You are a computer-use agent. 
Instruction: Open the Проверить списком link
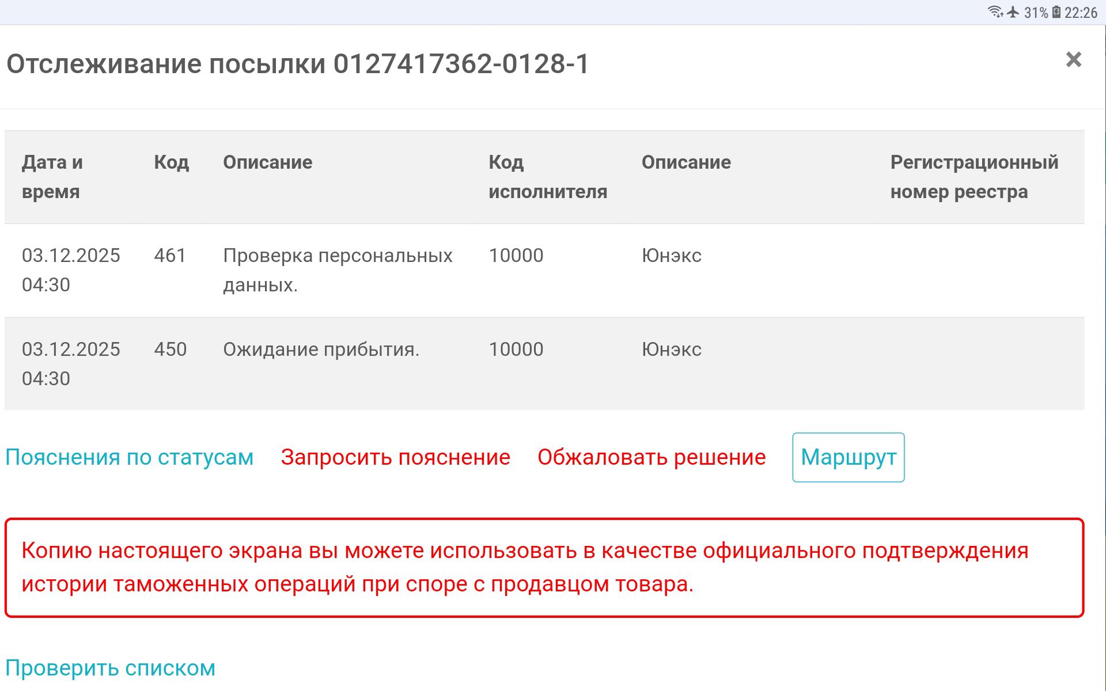point(110,668)
